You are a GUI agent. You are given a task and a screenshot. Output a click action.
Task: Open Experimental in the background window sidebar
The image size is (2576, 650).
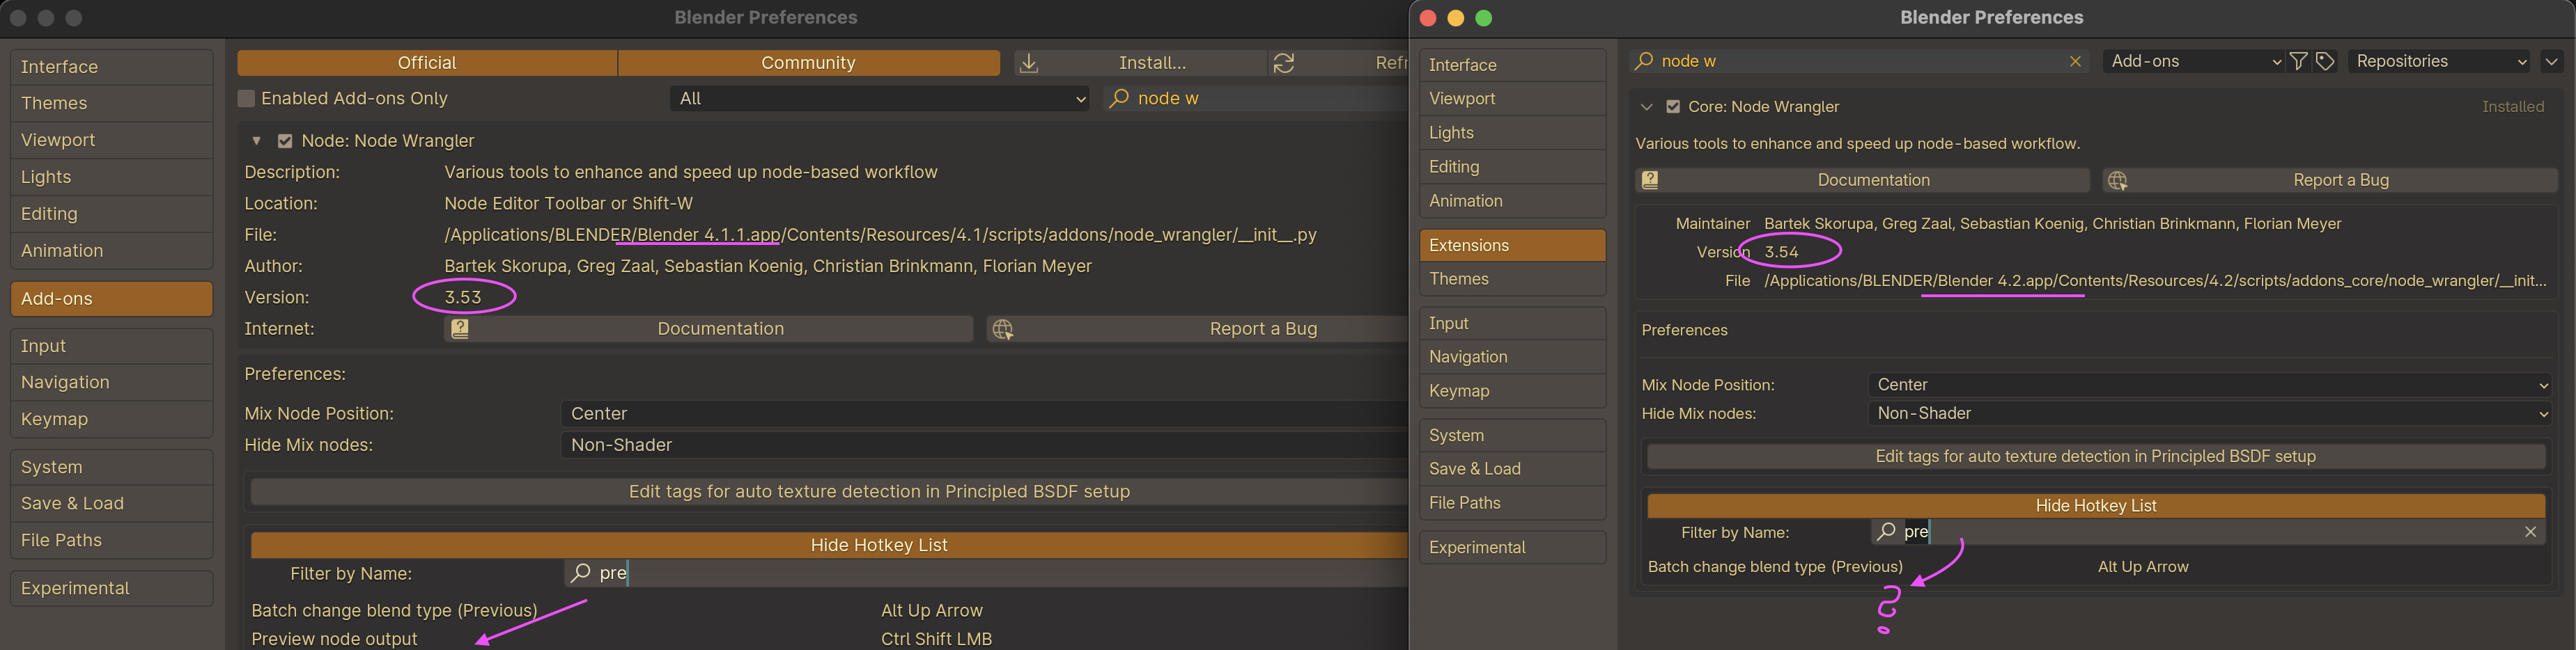click(111, 589)
